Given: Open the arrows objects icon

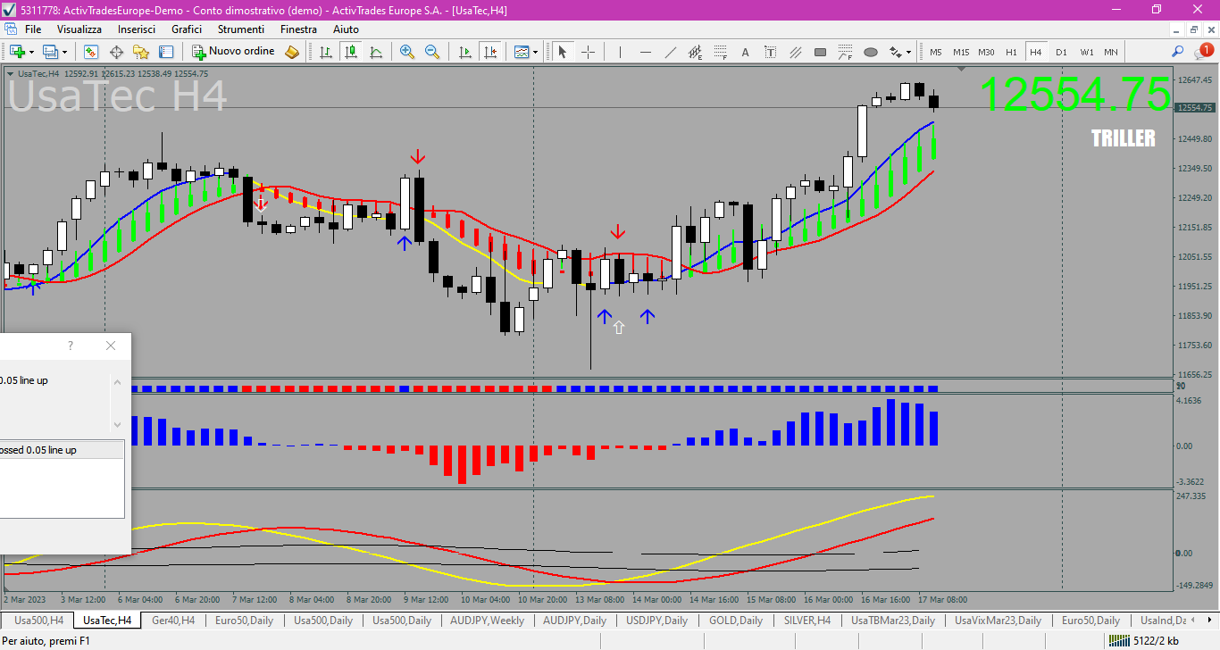Looking at the screenshot, I should pyautogui.click(x=895, y=52).
